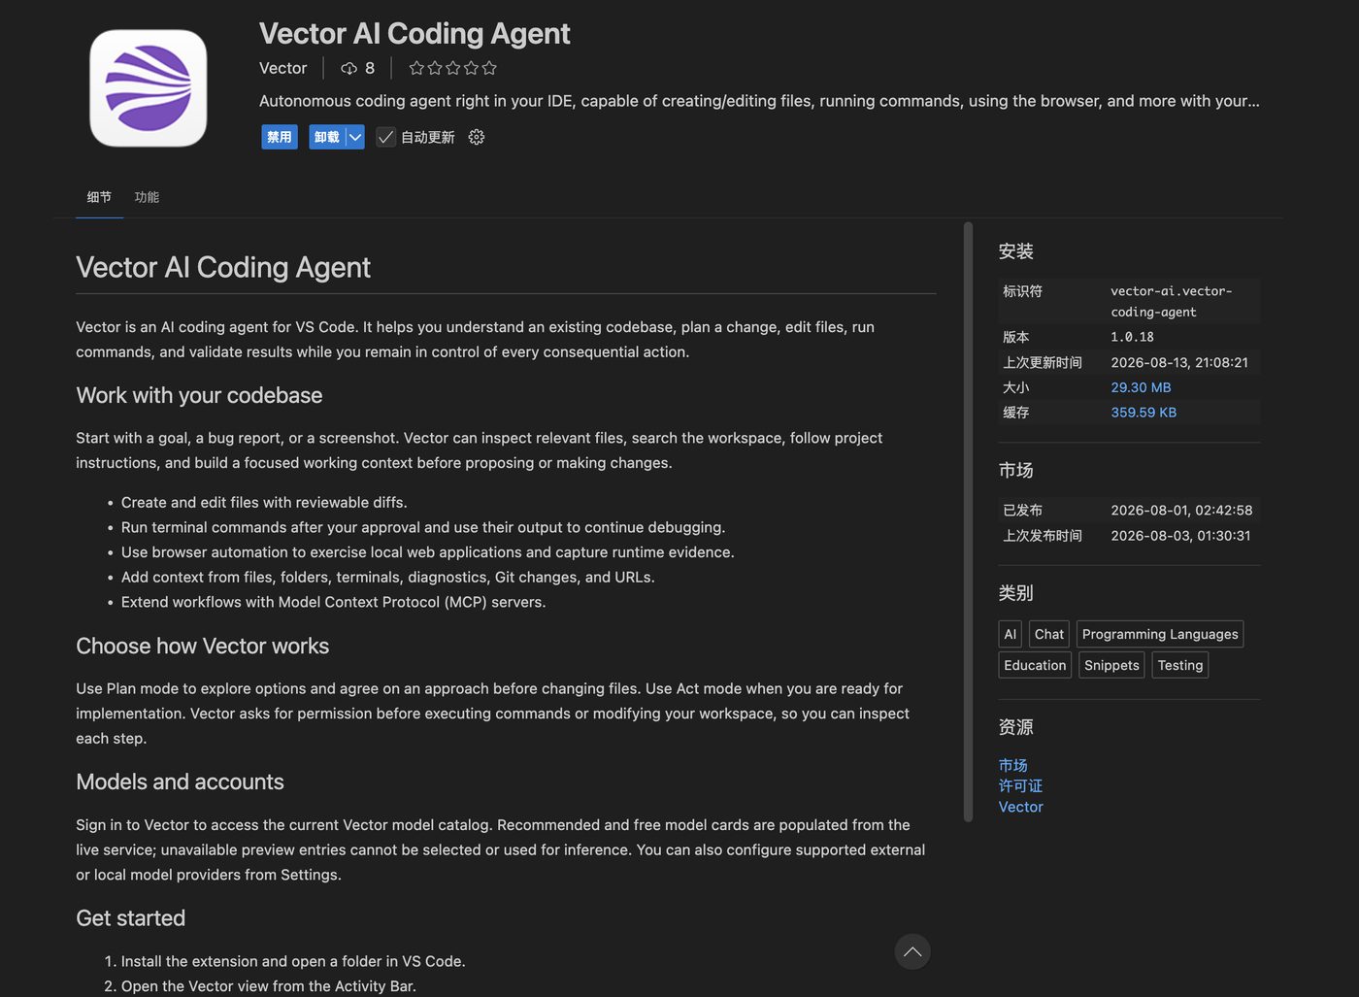Switch to the 细节 tab

[99, 197]
